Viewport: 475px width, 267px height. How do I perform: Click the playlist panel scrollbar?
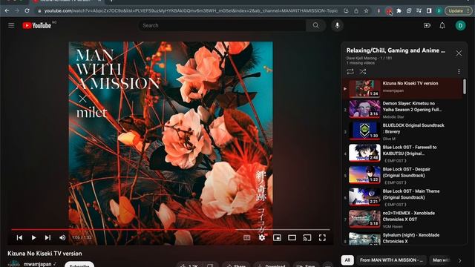coord(465,87)
